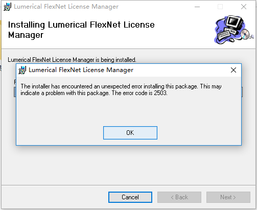The image size is (257, 210).
Task: Click the installer icon in the error dialog title
Action: [x=22, y=70]
